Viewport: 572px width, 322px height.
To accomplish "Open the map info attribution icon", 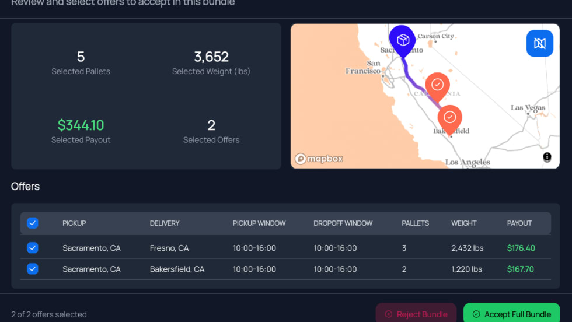I will [547, 157].
